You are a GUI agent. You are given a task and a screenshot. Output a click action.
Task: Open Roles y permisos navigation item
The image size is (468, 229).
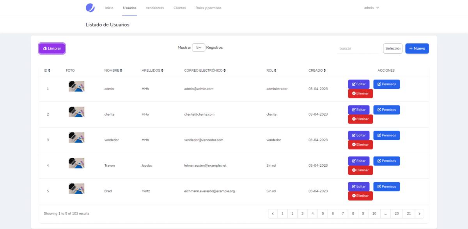[x=208, y=8]
